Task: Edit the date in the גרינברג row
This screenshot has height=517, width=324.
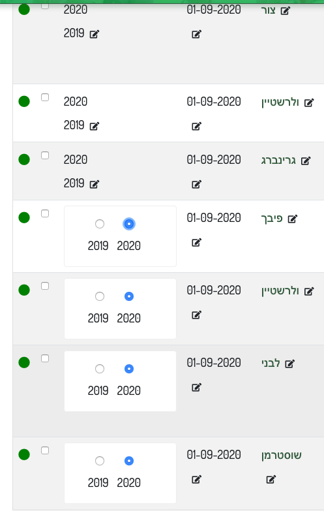Action: [x=196, y=184]
